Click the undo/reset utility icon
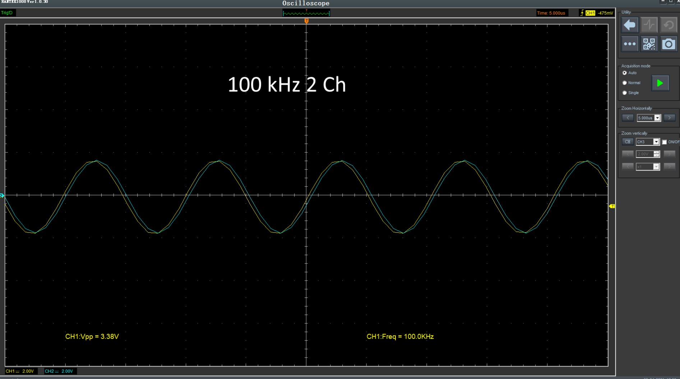 click(669, 25)
